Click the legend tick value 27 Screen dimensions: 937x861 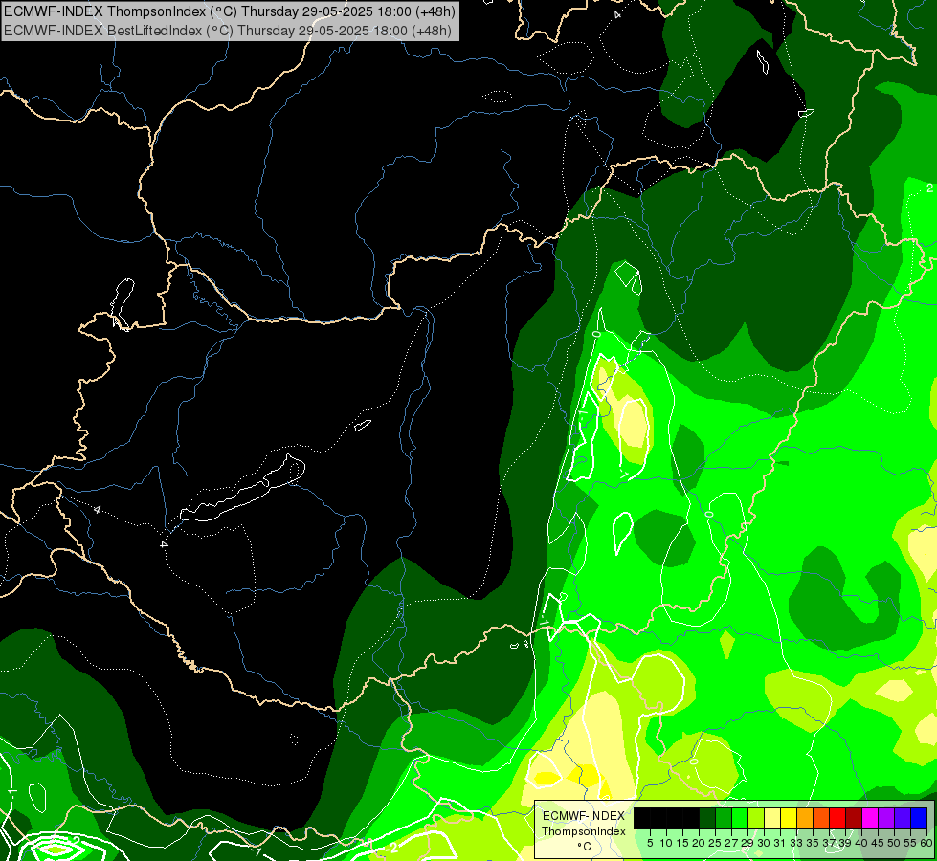click(731, 843)
